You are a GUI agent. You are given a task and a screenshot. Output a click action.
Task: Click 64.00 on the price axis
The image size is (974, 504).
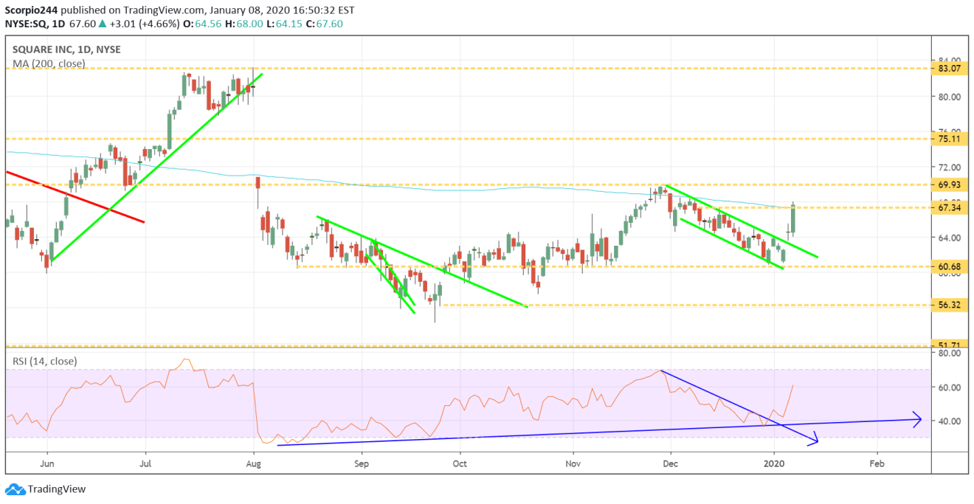948,238
